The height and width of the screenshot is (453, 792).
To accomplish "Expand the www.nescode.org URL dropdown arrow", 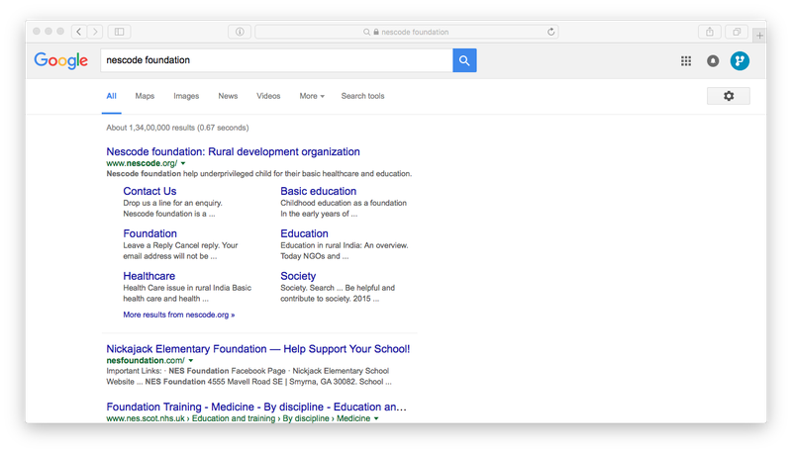I will point(183,163).
